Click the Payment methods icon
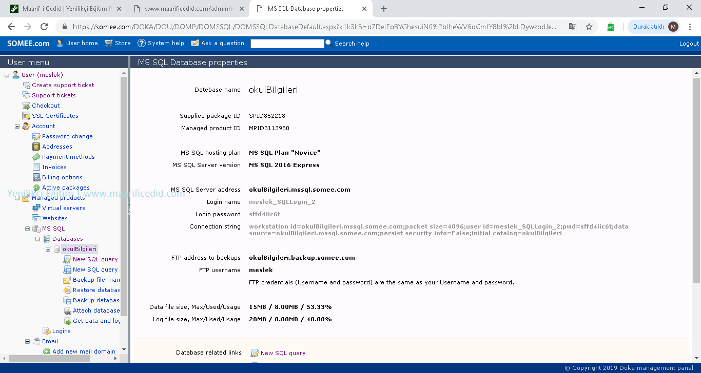 pos(36,157)
